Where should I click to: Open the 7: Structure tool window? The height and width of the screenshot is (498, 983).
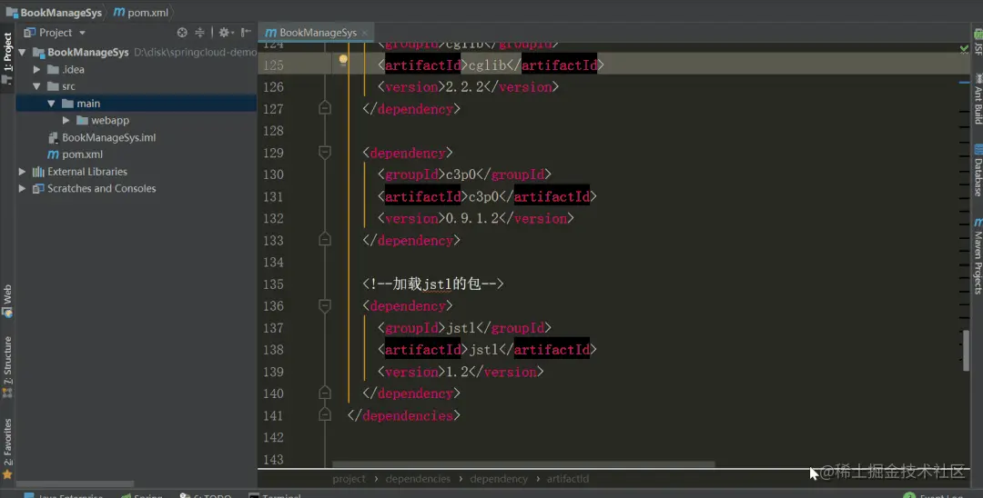point(7,367)
